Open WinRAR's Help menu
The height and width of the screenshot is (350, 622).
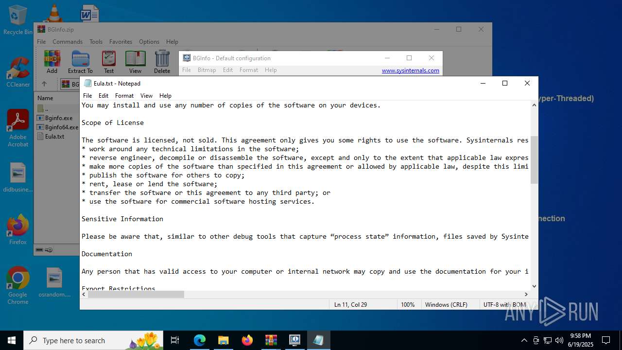point(172,42)
